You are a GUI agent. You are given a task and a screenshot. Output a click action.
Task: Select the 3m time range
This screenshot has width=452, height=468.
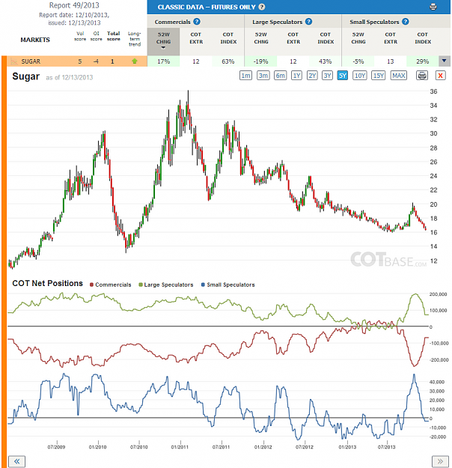[x=263, y=76]
